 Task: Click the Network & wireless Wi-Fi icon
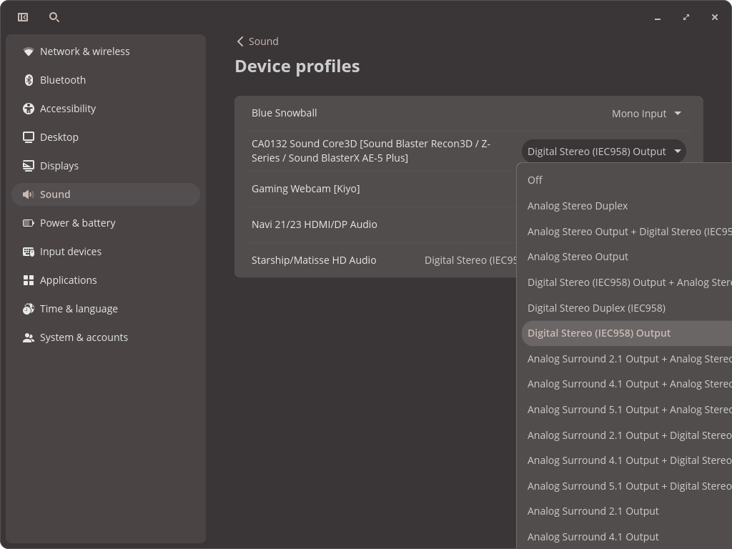(29, 51)
